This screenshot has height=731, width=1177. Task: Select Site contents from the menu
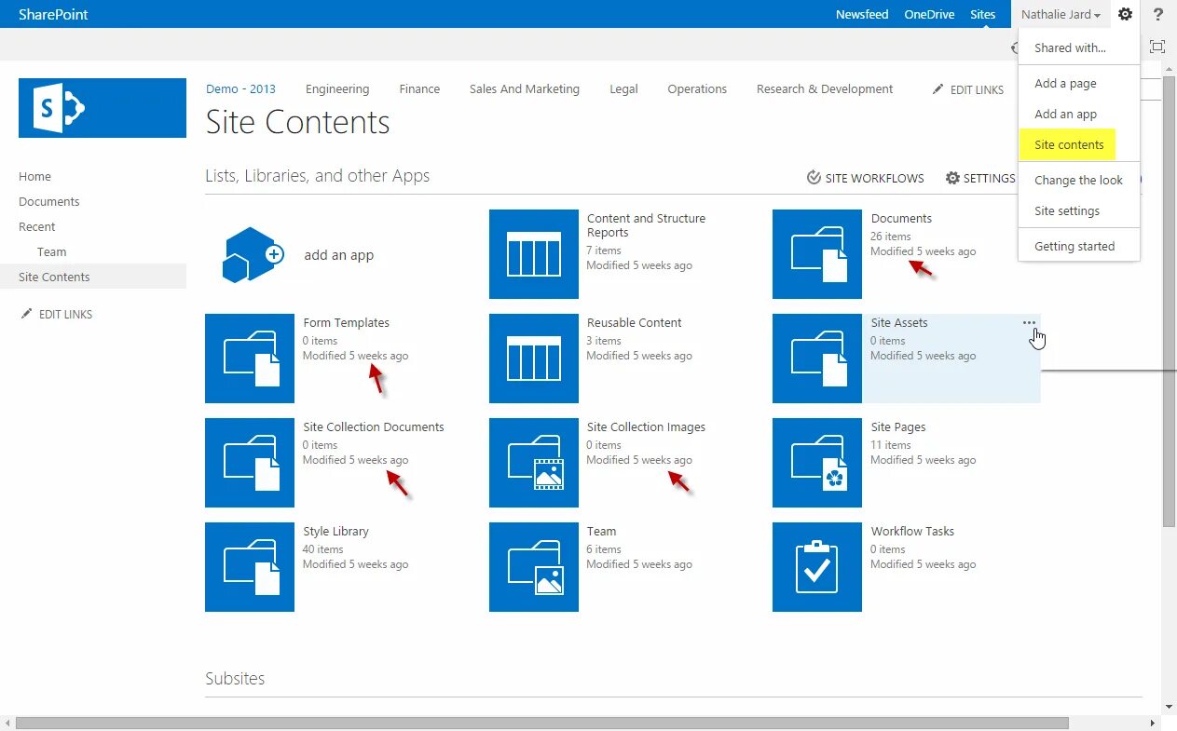pos(1069,144)
